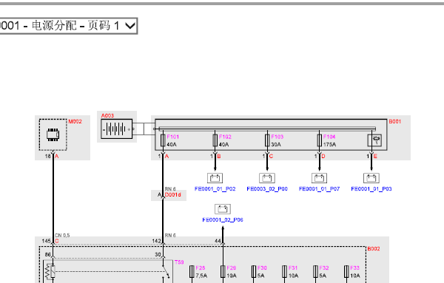Click the battery icon above FE0003_02_P00
This screenshot has height=283, width=444.
267,178
